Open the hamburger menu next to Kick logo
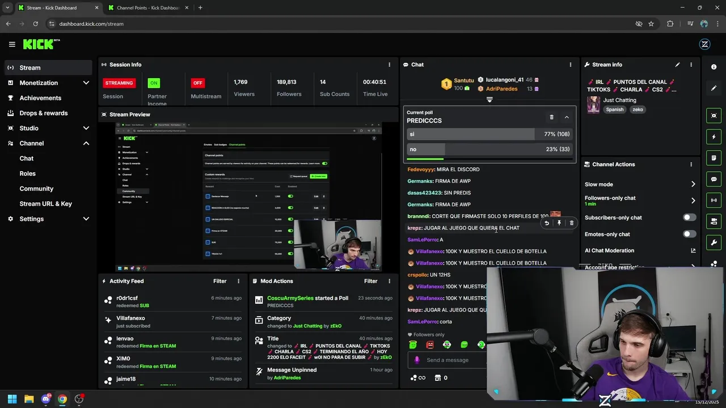 coord(12,44)
